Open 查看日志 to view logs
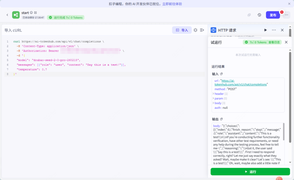294x180 pixels. 274,42
